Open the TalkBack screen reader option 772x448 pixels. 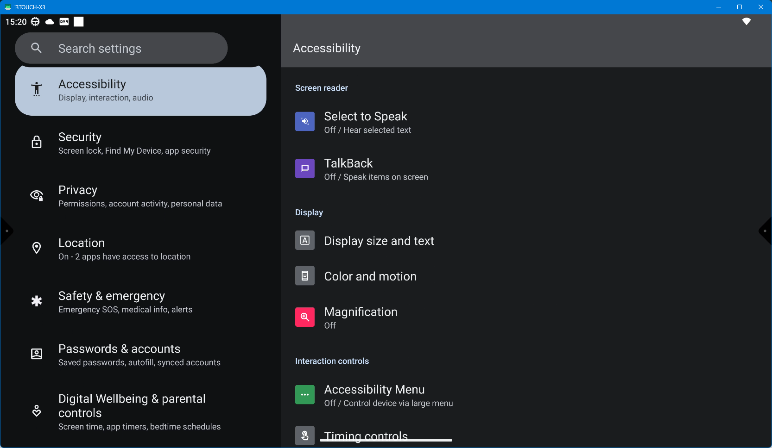point(376,169)
